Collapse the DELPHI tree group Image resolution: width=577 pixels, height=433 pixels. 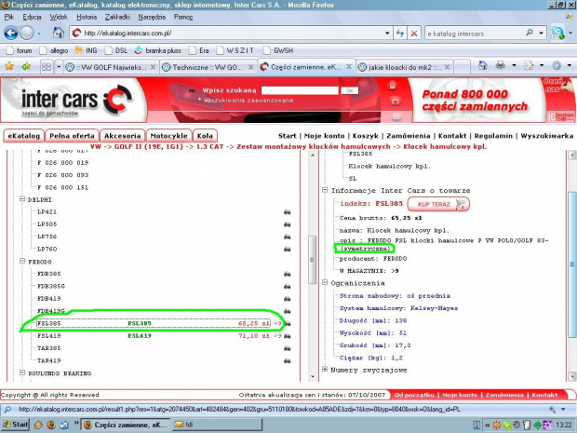tap(22, 199)
